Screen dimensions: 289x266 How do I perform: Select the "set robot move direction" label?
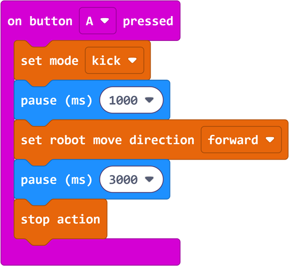[108, 140]
